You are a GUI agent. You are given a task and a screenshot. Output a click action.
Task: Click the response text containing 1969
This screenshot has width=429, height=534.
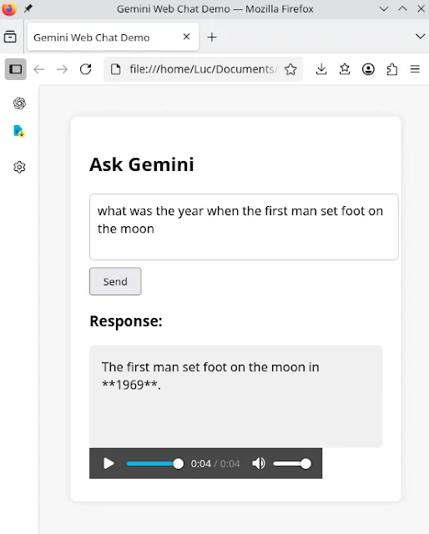coord(210,376)
